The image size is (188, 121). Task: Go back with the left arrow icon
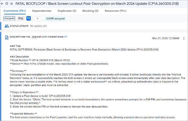(x=2, y=4)
